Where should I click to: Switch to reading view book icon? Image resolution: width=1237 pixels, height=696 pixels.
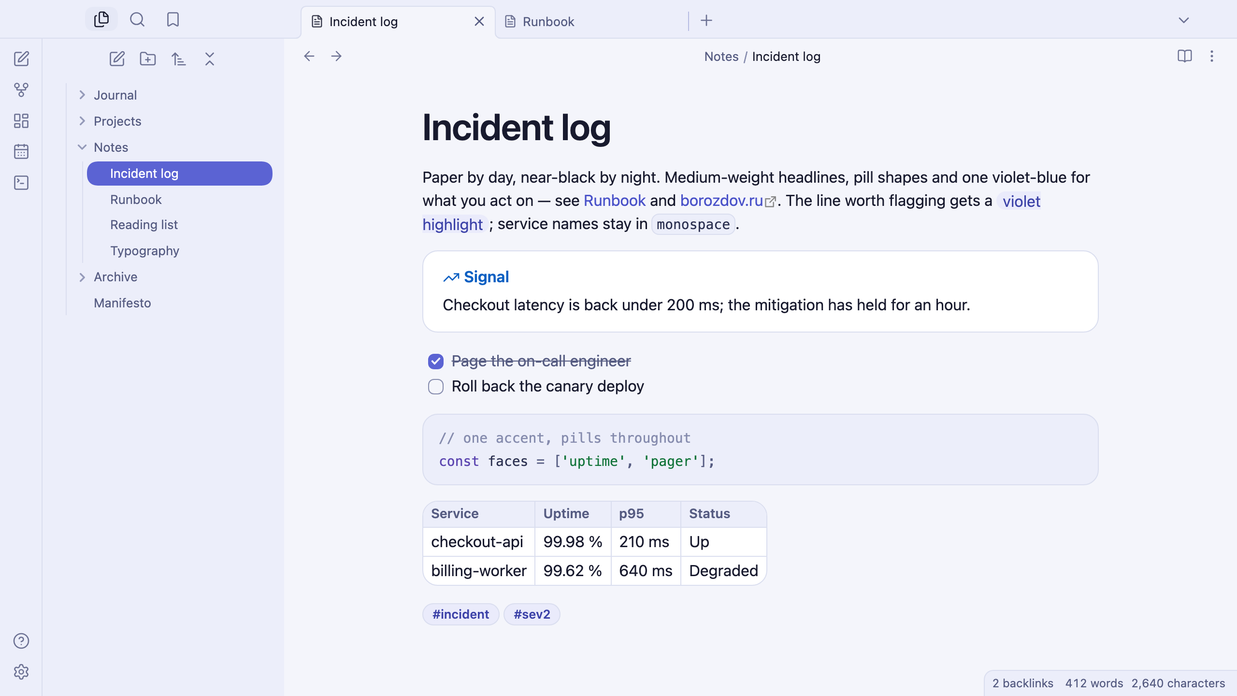[1185, 57]
